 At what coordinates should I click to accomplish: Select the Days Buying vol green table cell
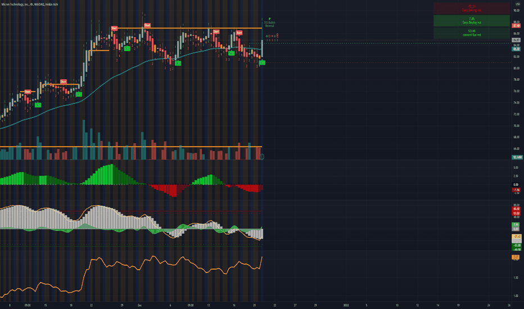[472, 21]
